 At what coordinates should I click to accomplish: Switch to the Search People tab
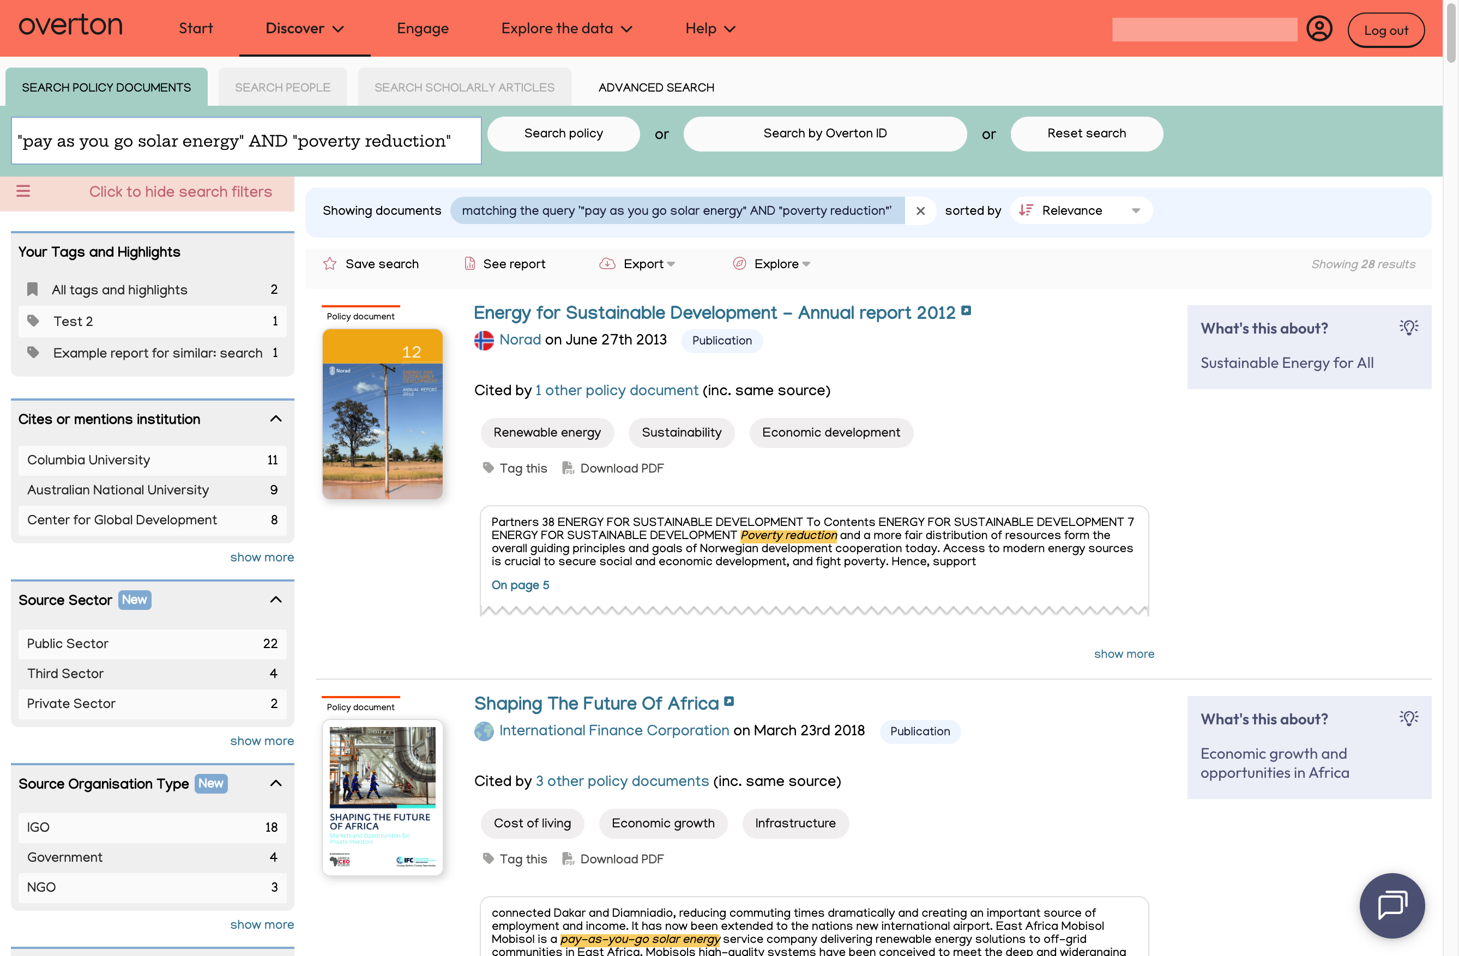pos(282,87)
